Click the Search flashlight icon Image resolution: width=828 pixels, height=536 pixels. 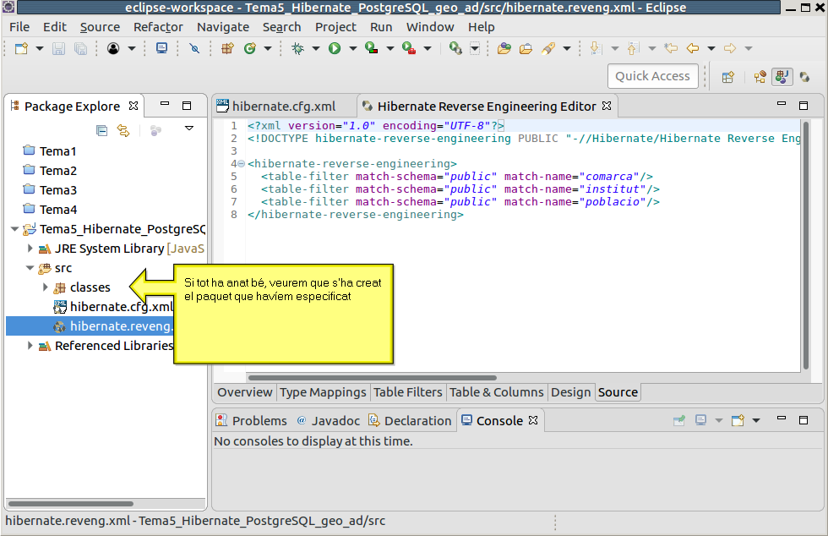click(x=548, y=49)
